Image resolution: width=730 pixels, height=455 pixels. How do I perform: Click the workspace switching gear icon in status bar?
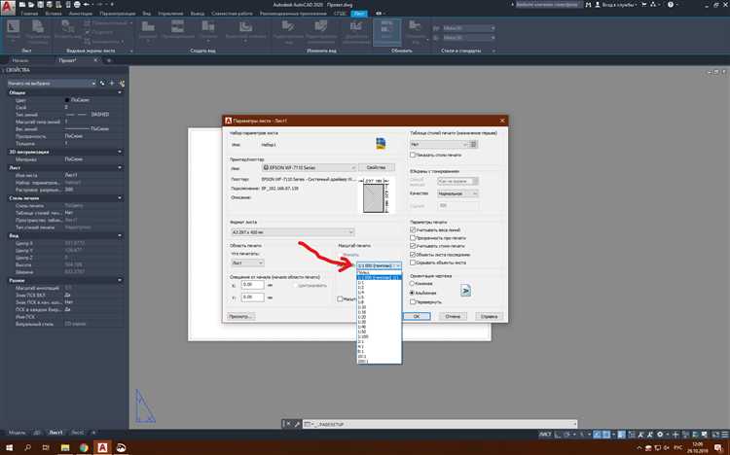click(660, 435)
